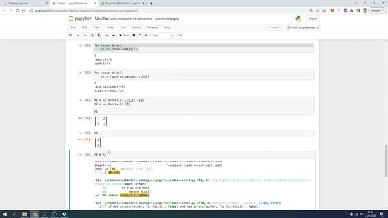
Task: Rename notebook by clicking Untitled title
Action: (x=102, y=19)
